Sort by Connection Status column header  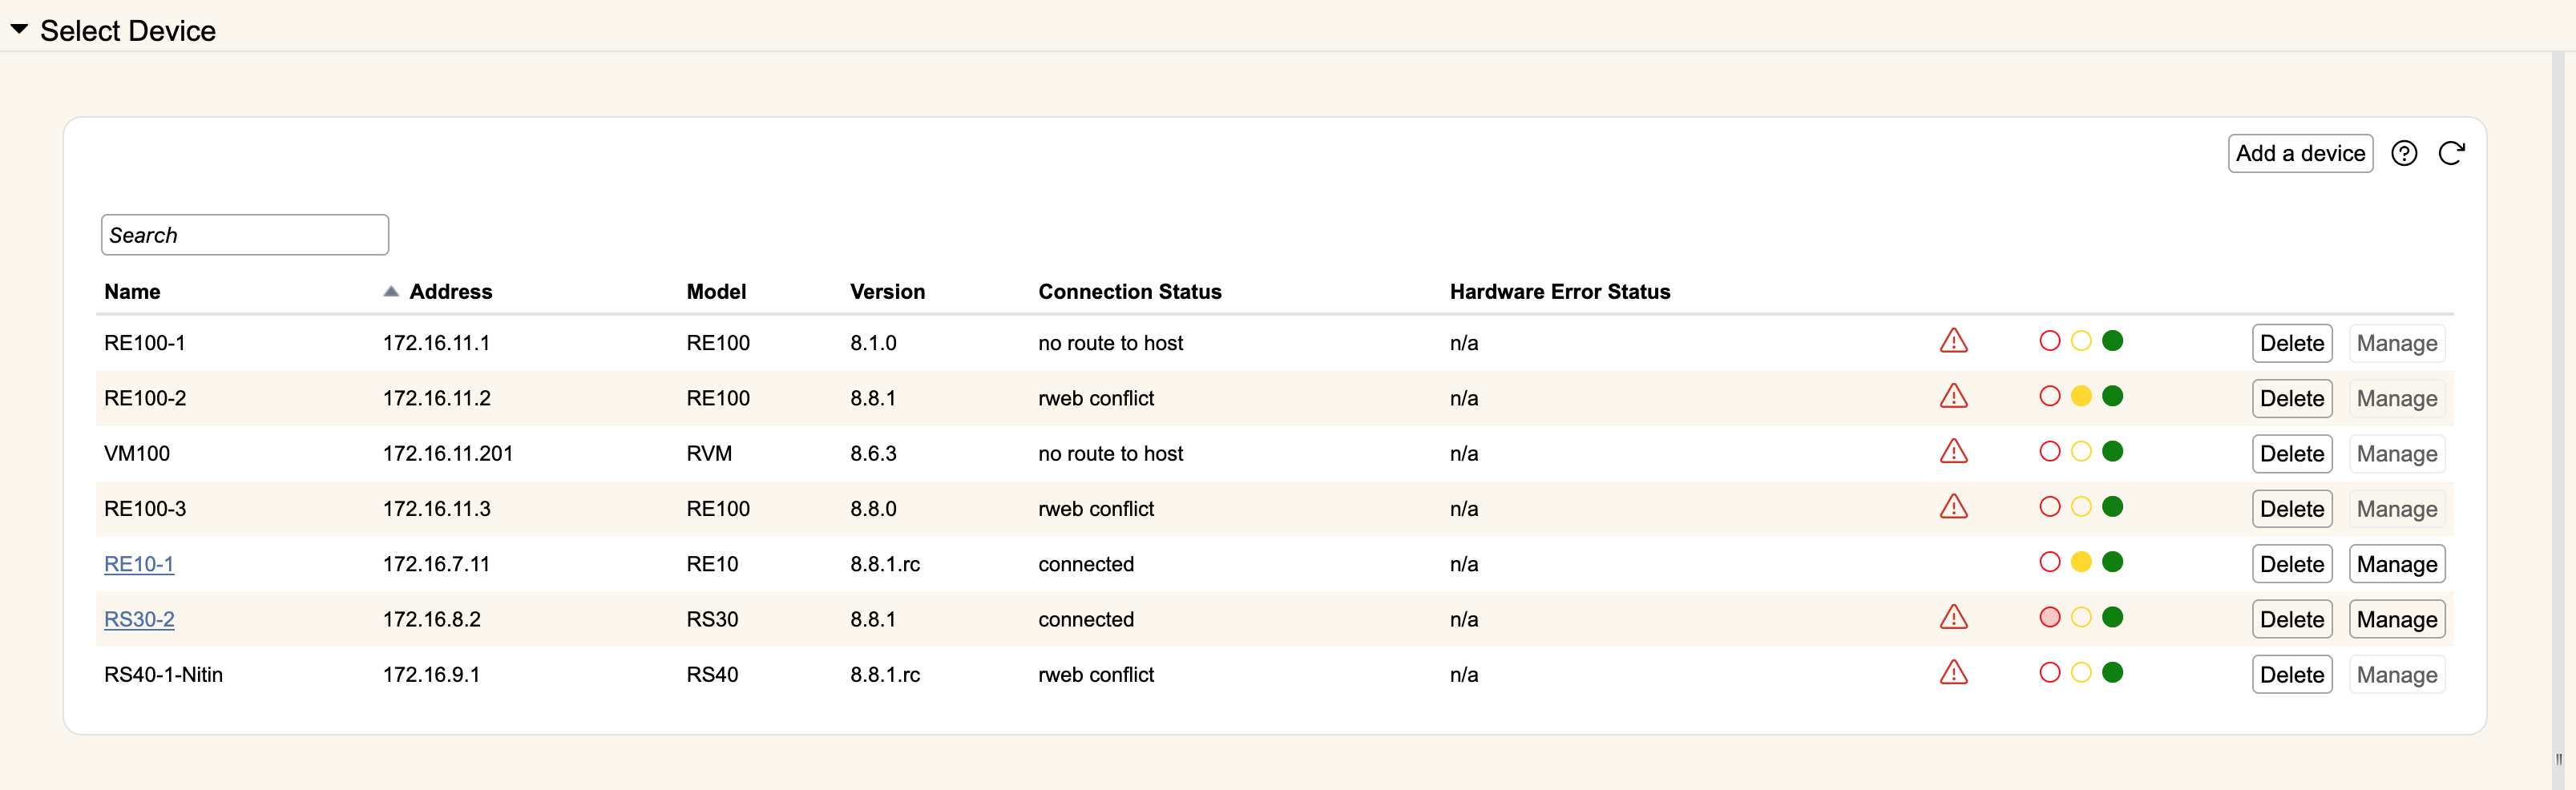(1130, 292)
